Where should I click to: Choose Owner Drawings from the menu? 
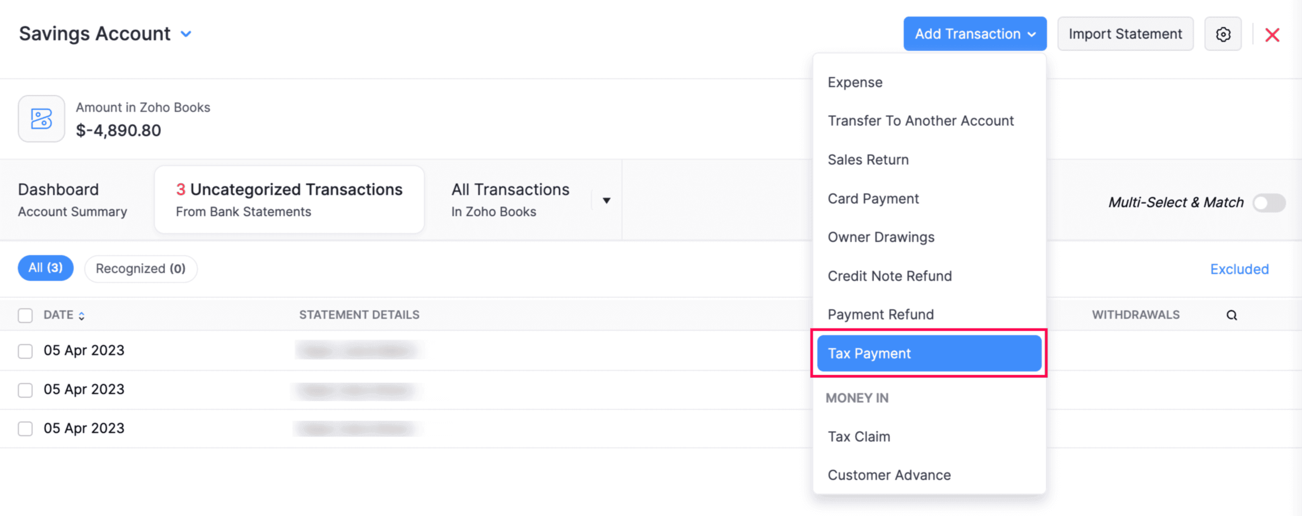(x=881, y=236)
